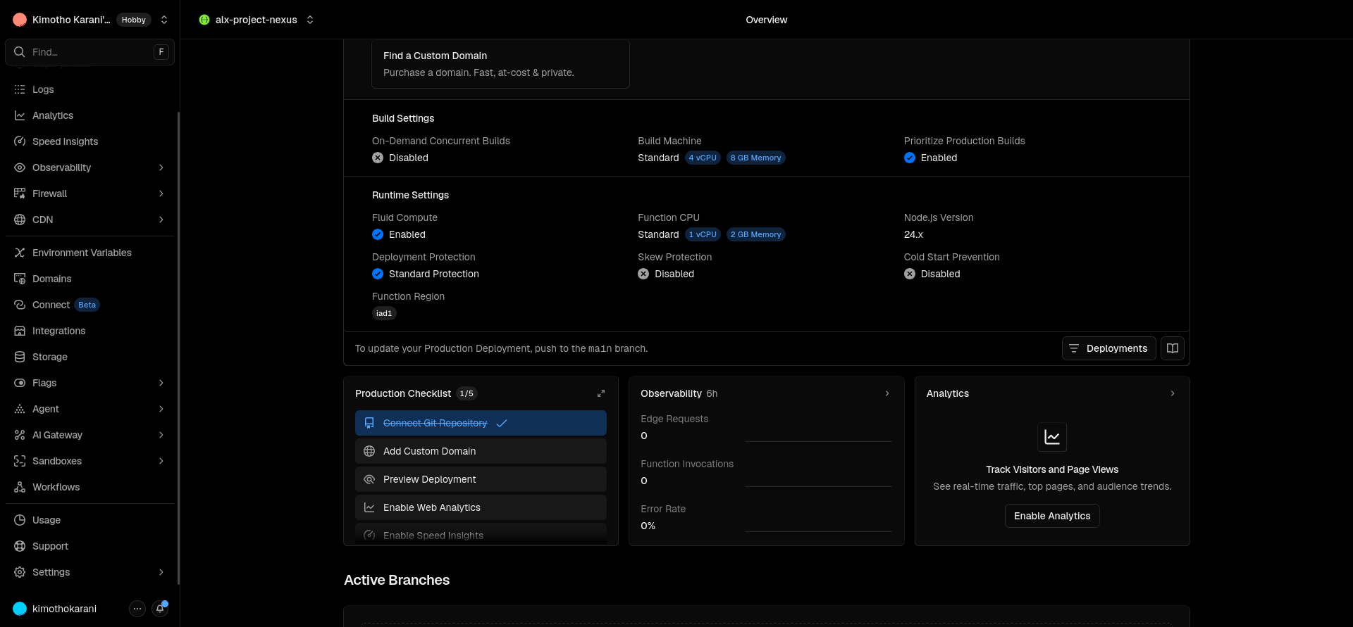Open Find a Custom Domain card
This screenshot has height=627, width=1353.
tap(500, 64)
